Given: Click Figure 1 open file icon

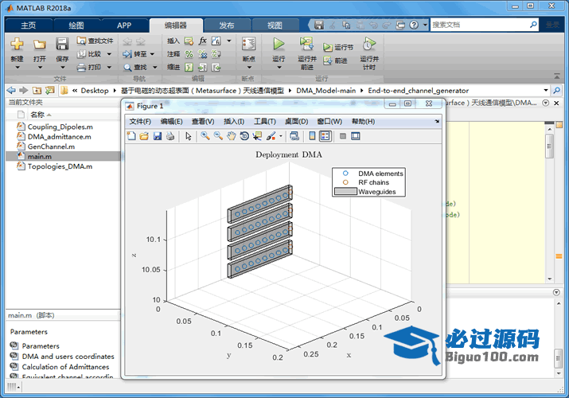Looking at the screenshot, I should [x=144, y=136].
